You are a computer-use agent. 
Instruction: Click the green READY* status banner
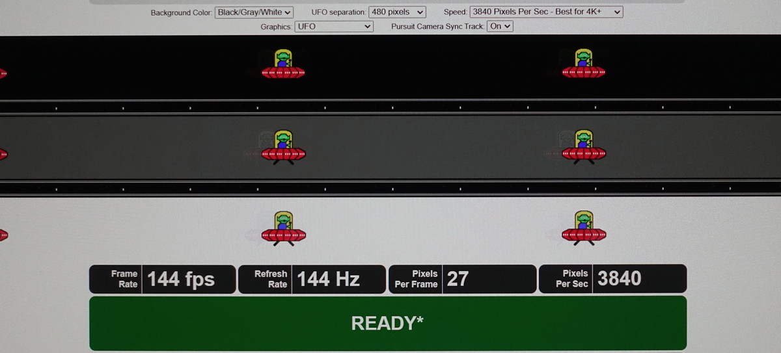tap(388, 323)
